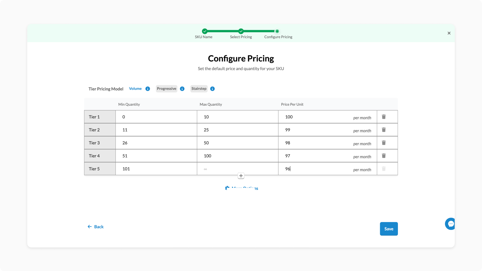The height and width of the screenshot is (271, 482).
Task: Show info for the Stairstep model
Action: [x=212, y=89]
